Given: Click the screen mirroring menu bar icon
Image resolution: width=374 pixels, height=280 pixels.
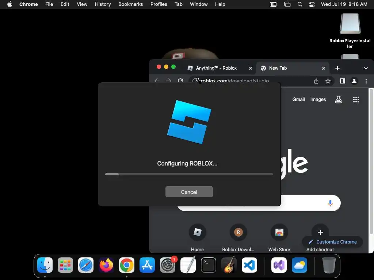Looking at the screenshot, I should click(287, 4).
